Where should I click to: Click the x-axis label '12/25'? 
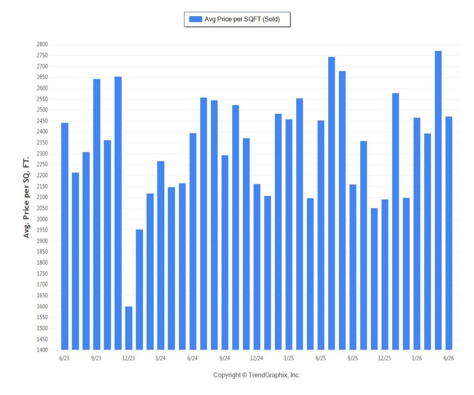pos(385,358)
